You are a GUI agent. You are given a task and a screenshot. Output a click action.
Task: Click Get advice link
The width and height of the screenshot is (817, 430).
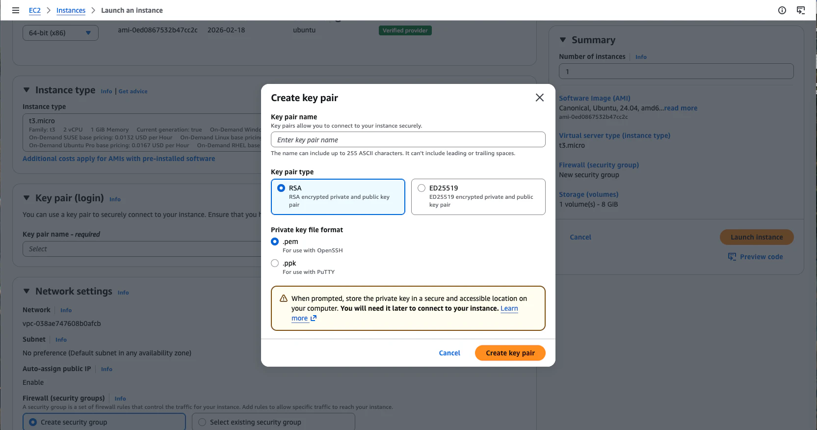coord(133,91)
